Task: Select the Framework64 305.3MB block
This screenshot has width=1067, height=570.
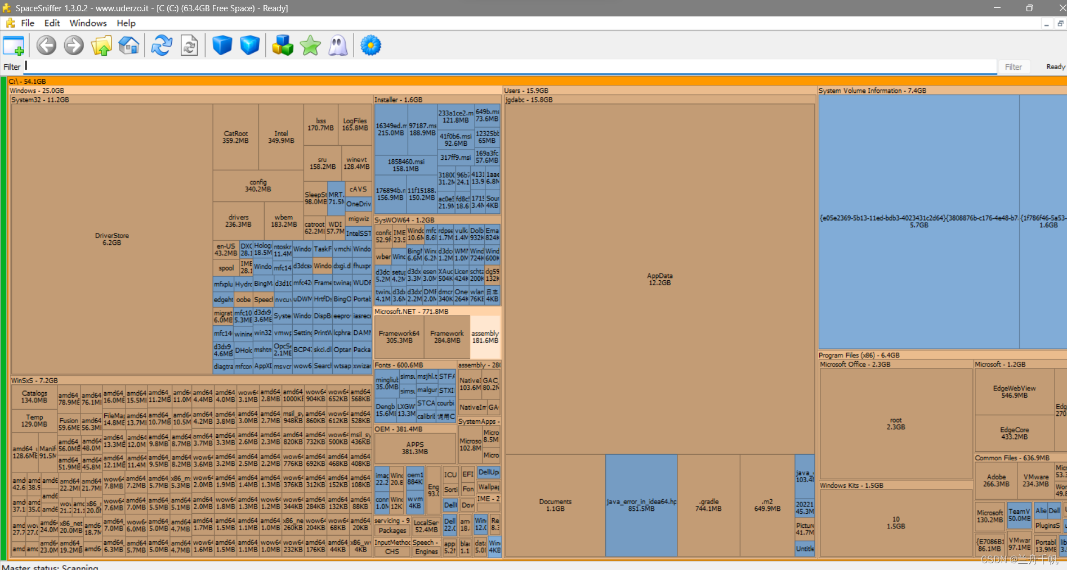Action: (x=399, y=336)
